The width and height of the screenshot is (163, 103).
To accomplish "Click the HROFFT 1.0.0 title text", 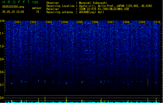I will (20, 2).
